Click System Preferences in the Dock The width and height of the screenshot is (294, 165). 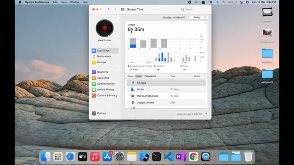pos(119,156)
